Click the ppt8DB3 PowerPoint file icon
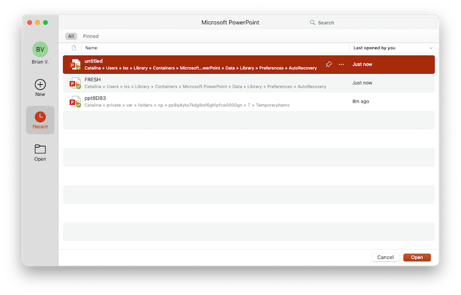 [x=75, y=101]
